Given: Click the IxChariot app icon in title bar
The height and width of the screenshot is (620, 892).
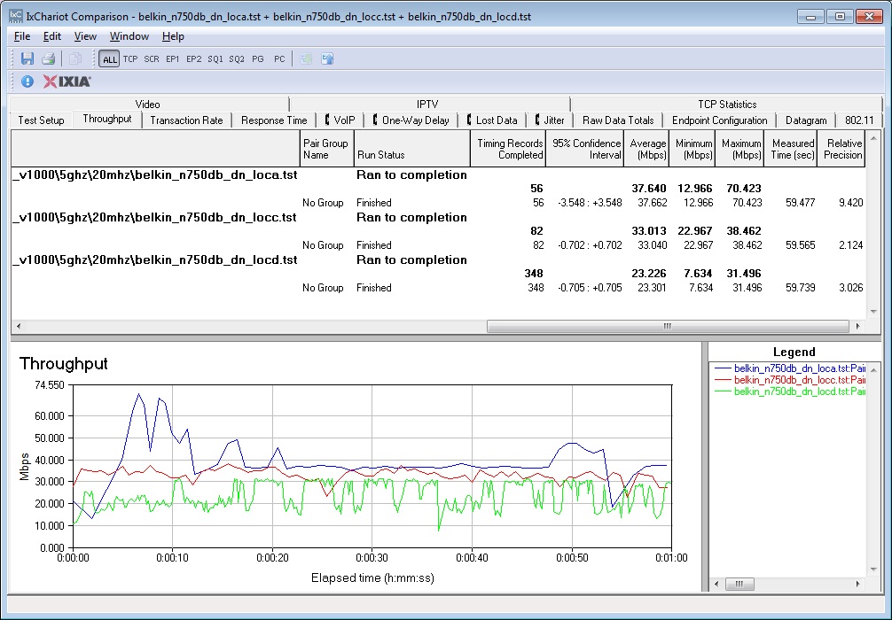Looking at the screenshot, I should pyautogui.click(x=16, y=16).
